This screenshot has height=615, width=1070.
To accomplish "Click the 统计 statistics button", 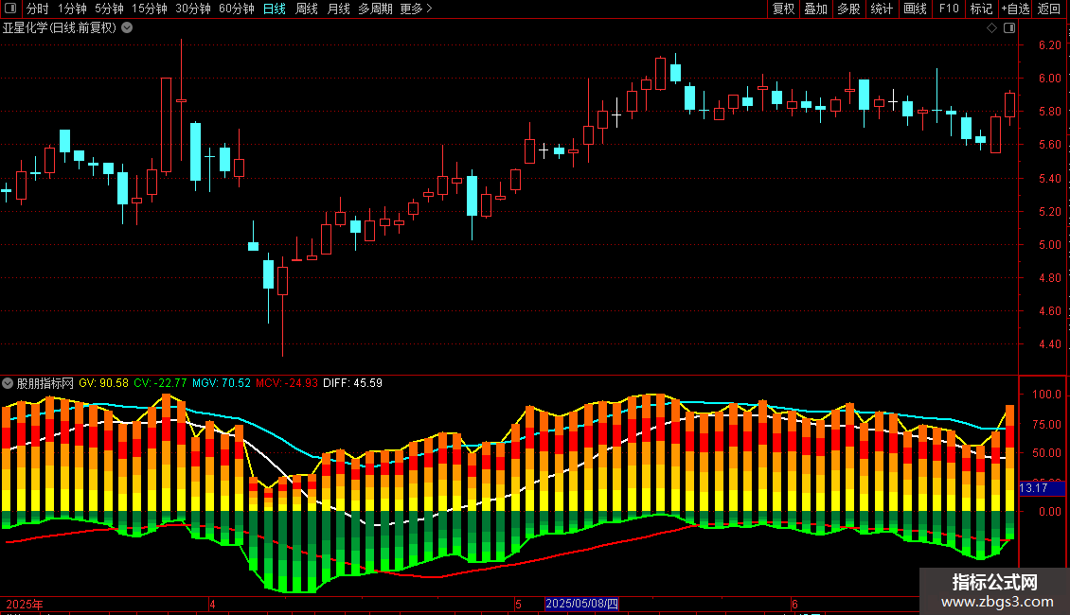I will tap(882, 9).
